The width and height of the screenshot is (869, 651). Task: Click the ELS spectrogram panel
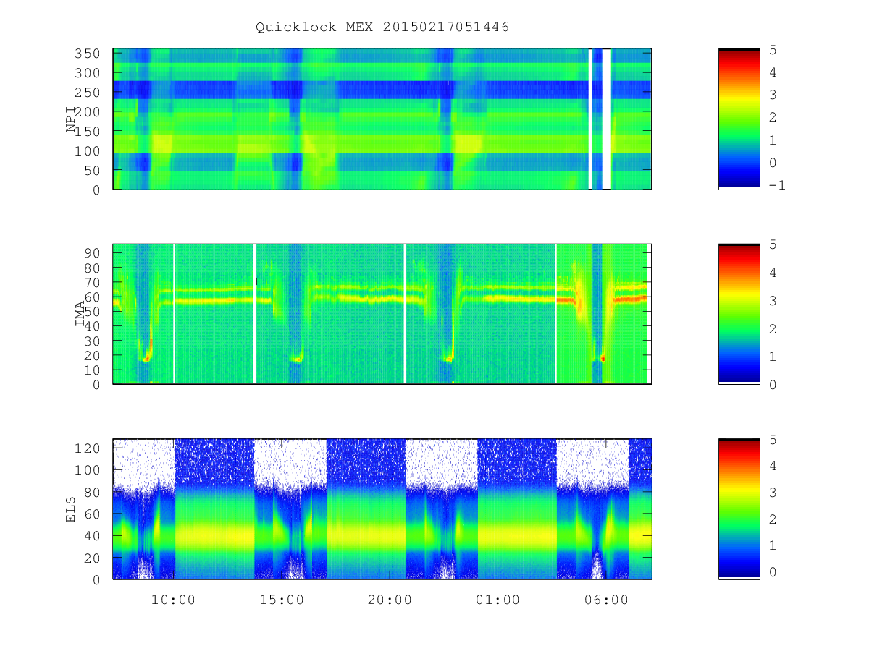coord(382,509)
